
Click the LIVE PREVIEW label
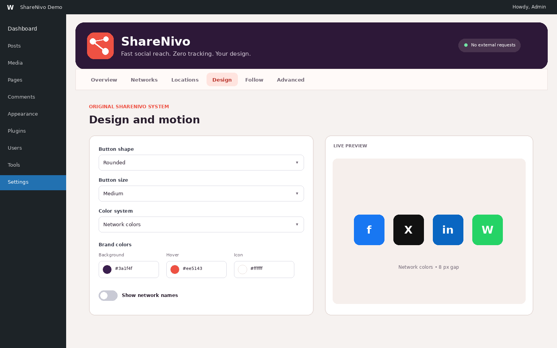pyautogui.click(x=350, y=146)
